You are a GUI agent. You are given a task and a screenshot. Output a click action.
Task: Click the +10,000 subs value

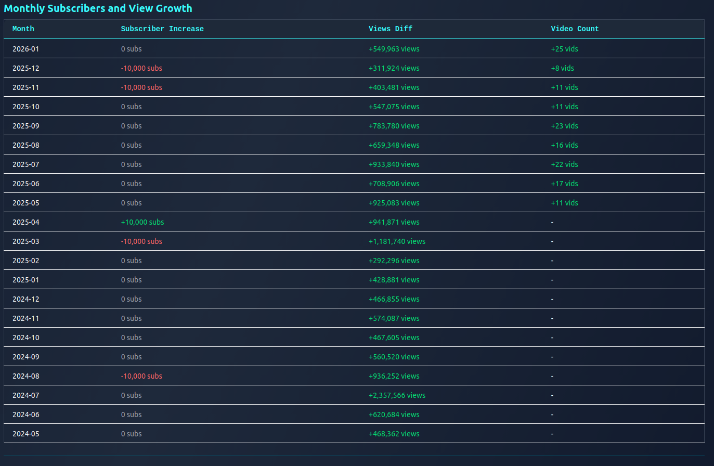142,222
